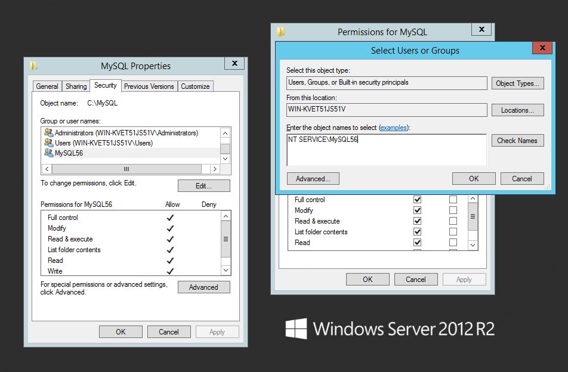Select the Users group entry
568x372 pixels.
click(103, 143)
